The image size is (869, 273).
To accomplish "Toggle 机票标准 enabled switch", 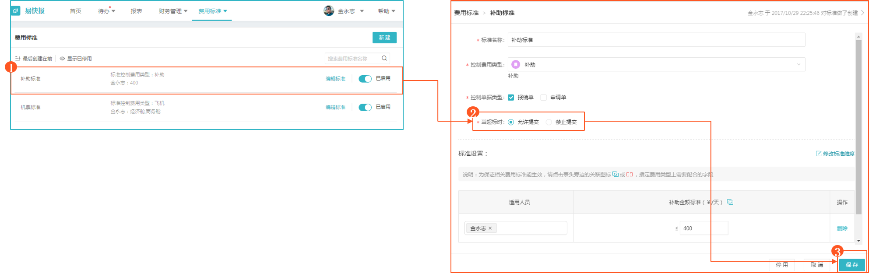I will click(x=365, y=107).
